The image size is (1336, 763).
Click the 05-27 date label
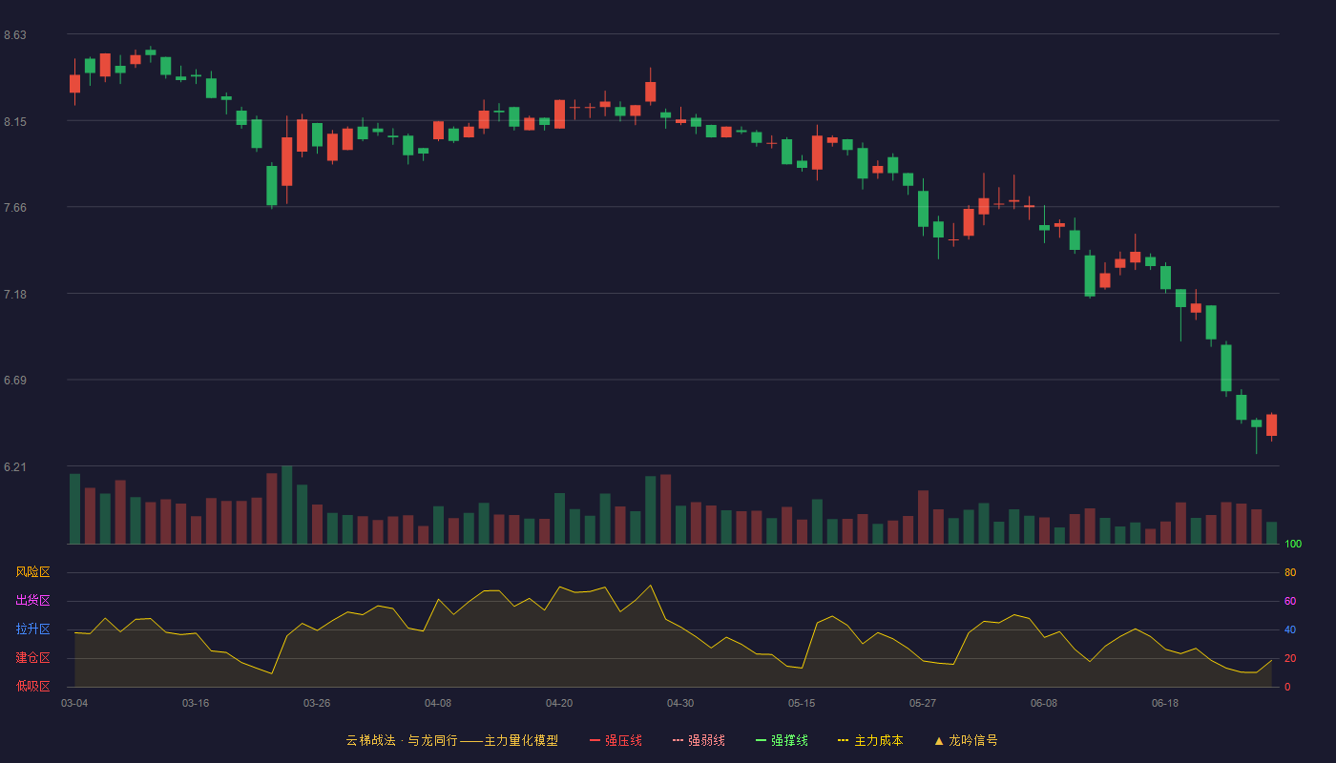923,703
